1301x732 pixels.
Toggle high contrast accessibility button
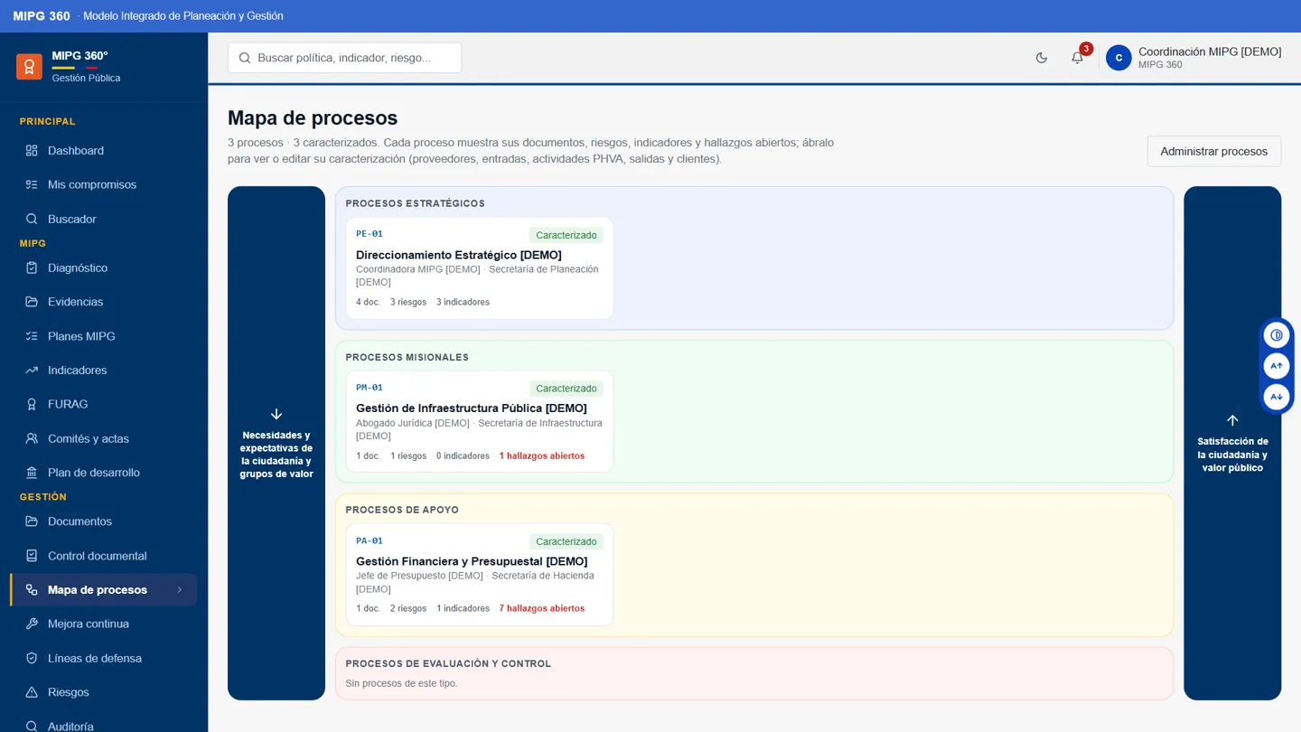[x=1276, y=335]
